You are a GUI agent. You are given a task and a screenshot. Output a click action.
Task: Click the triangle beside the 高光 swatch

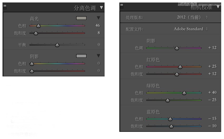click(98, 18)
